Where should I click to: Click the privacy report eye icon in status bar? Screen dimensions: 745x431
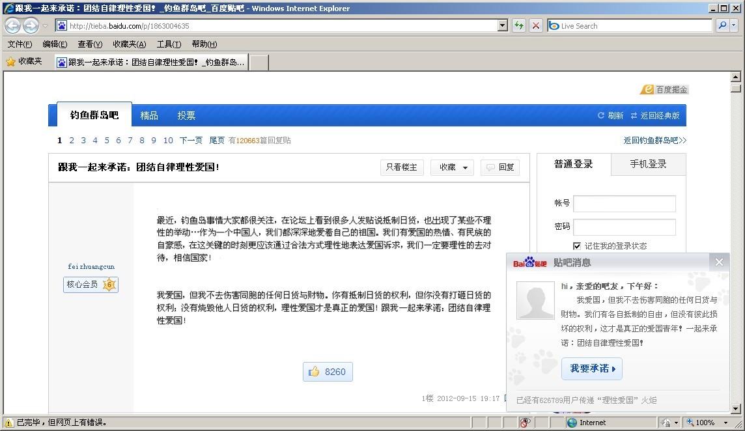pyautogui.click(x=525, y=423)
